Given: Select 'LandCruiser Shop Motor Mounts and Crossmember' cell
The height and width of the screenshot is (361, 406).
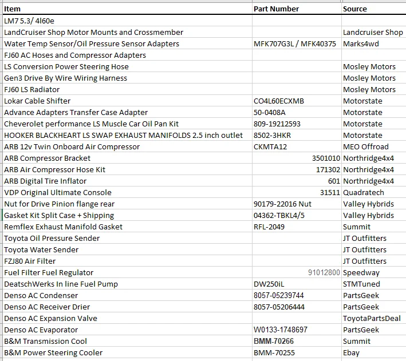Looking at the screenshot, I should click(x=127, y=32).
